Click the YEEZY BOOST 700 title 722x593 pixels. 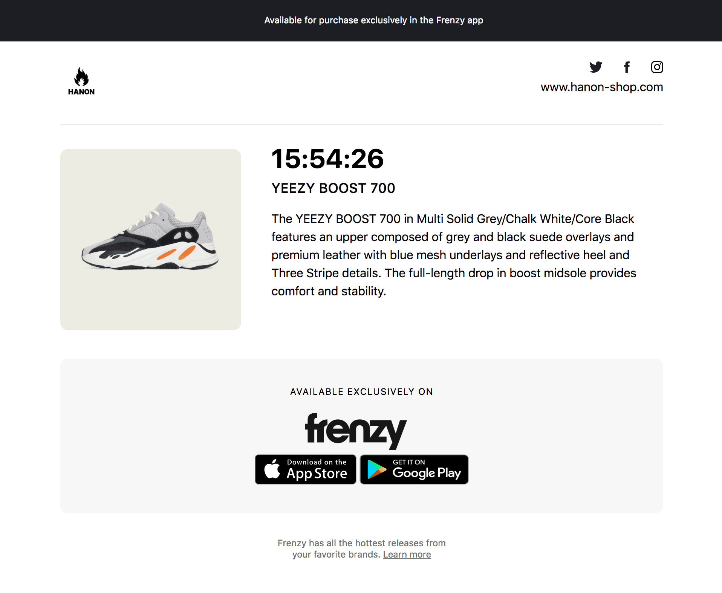[x=333, y=188]
